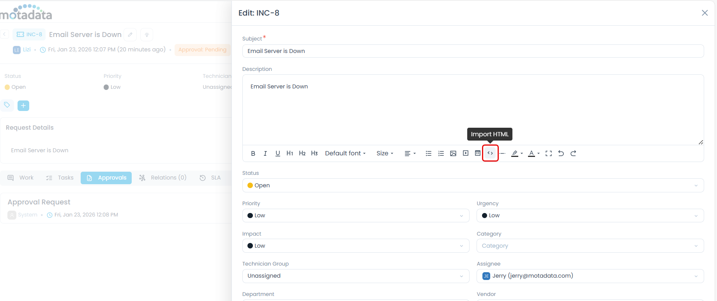The width and height of the screenshot is (717, 301).
Task: Apply Heading 3 style
Action: pyautogui.click(x=314, y=153)
